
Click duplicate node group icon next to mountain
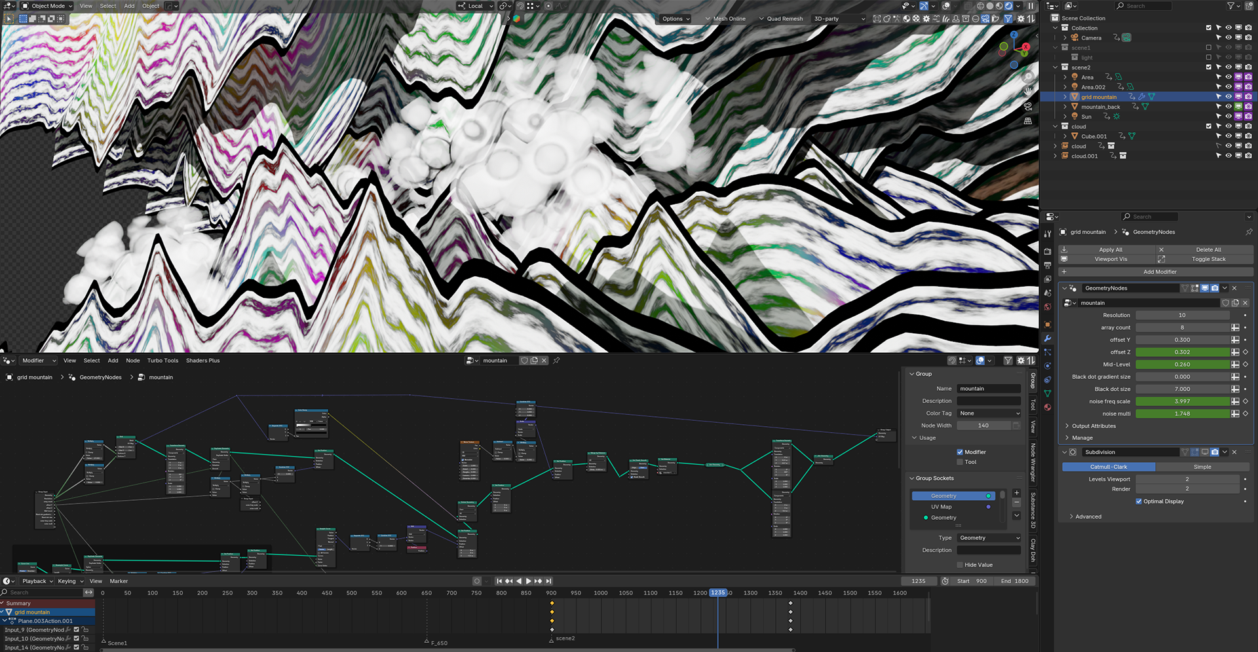pyautogui.click(x=1235, y=303)
